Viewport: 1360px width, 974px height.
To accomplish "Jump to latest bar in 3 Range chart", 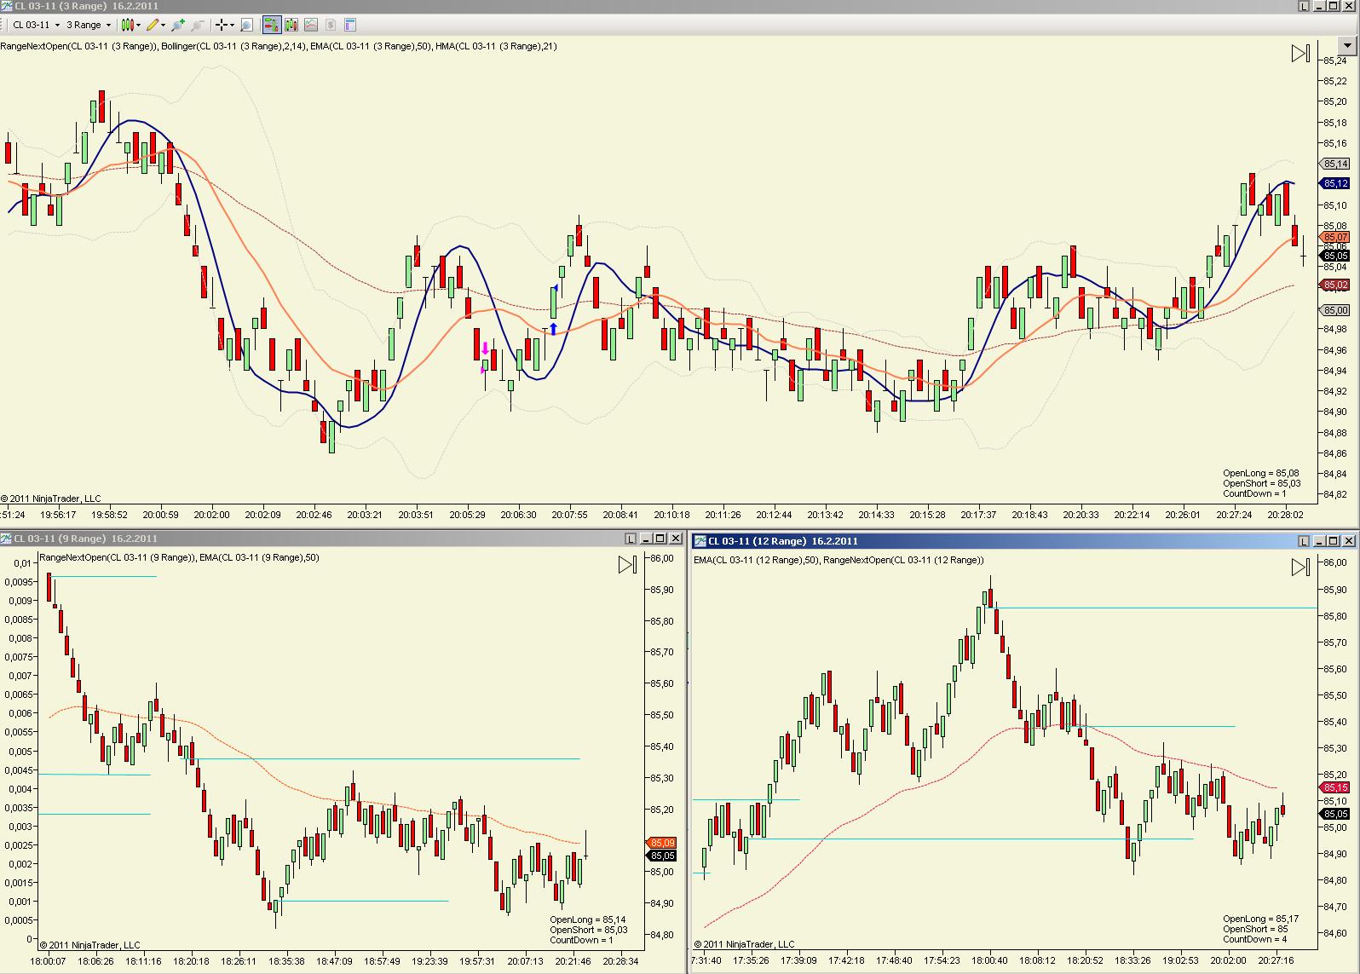I will click(1300, 54).
